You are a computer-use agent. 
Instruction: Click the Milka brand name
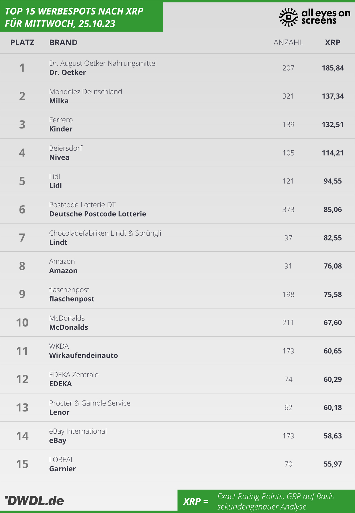pyautogui.click(x=59, y=101)
